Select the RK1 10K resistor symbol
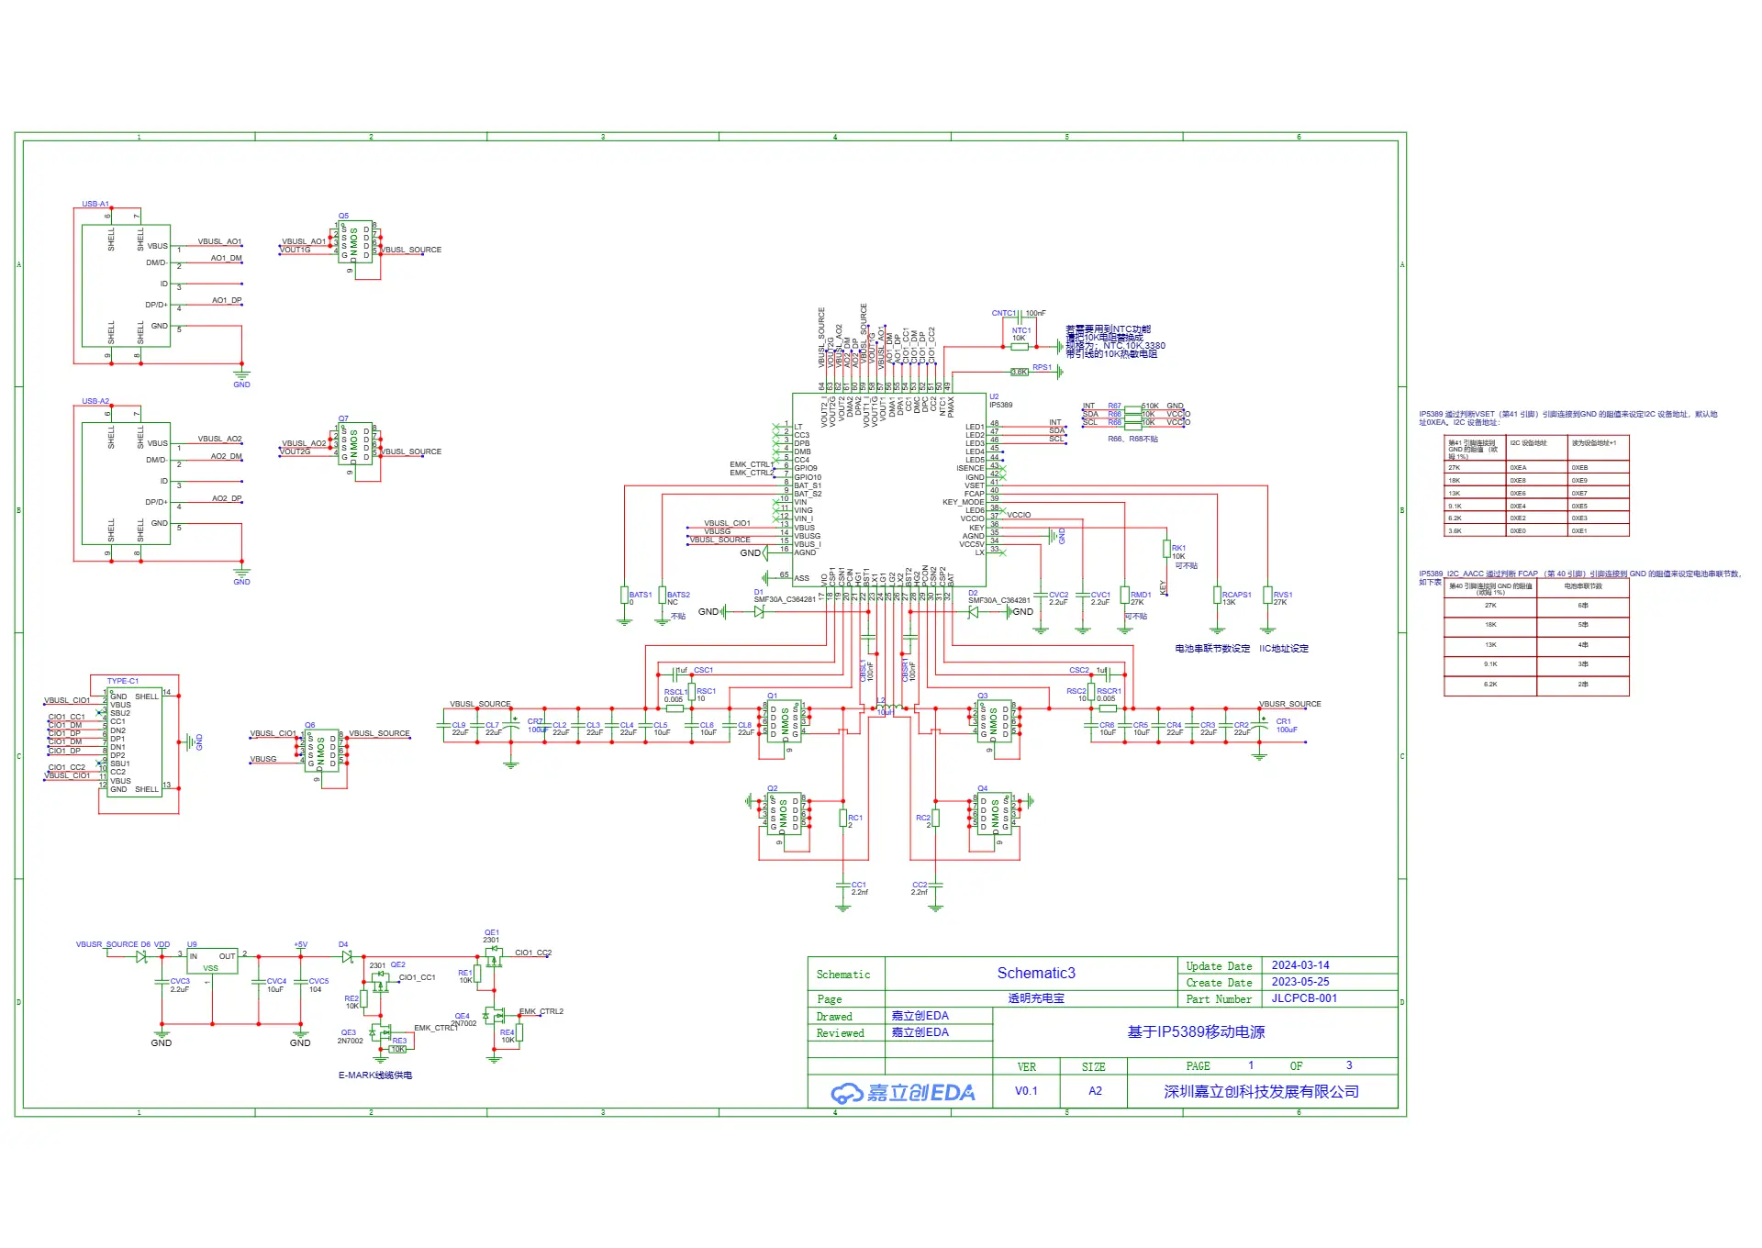Image resolution: width=1762 pixels, height=1248 pixels. (x=1166, y=549)
